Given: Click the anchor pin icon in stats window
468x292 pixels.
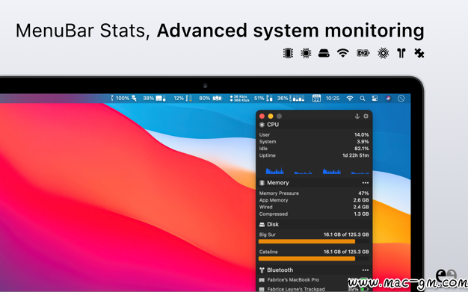Looking at the screenshot, I should (x=357, y=117).
